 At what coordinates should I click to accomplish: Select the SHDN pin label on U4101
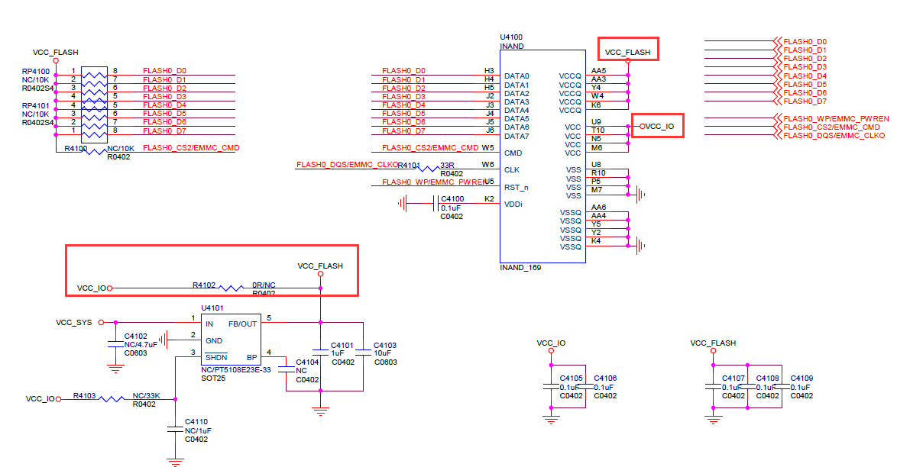tap(216, 357)
